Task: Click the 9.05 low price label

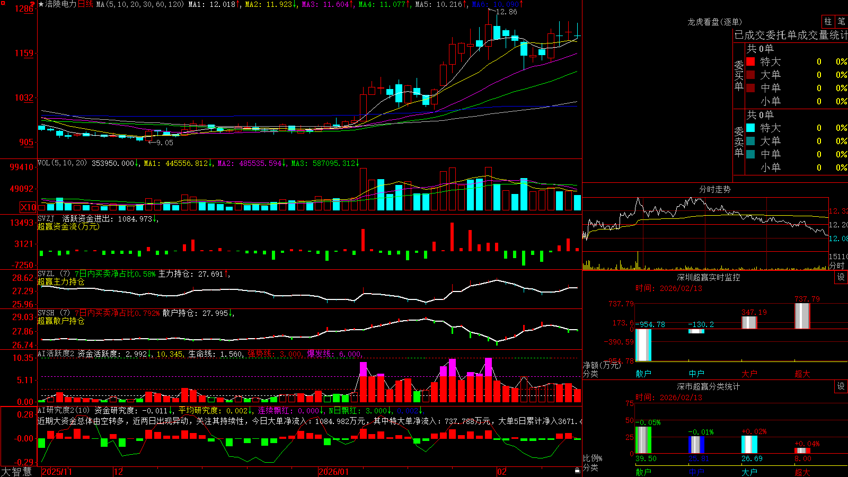Action: coord(165,143)
